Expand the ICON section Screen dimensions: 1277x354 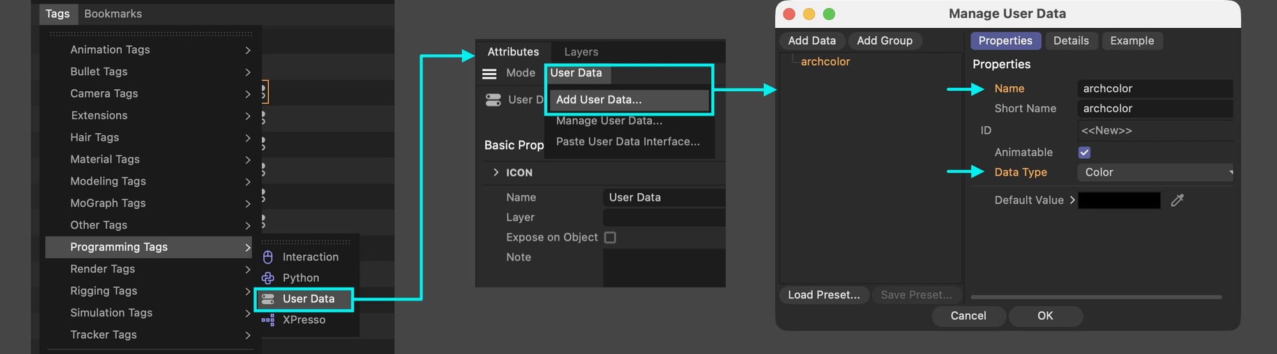[495, 173]
